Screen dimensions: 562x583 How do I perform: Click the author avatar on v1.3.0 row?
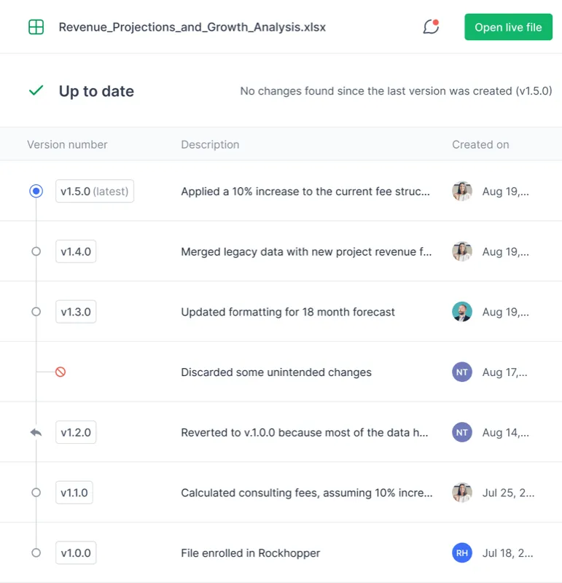coord(461,312)
